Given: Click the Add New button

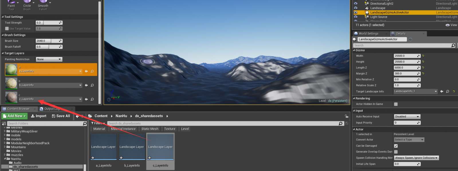Looking at the screenshot, I should [x=14, y=116].
